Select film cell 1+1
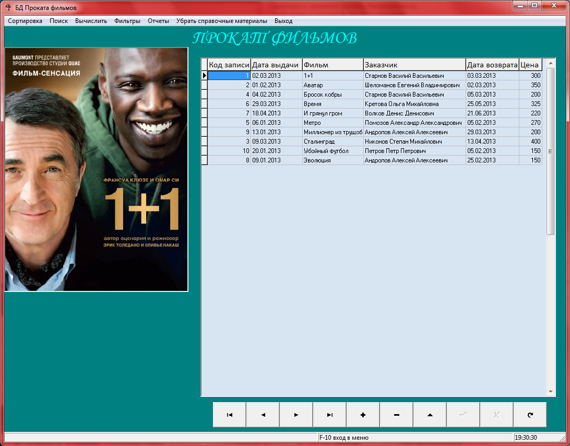 [x=332, y=75]
